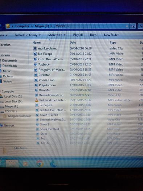Image resolution: width=143 pixels, height=191 pixels.
Task: Click the Burn toolbar command
Action: [93, 35]
